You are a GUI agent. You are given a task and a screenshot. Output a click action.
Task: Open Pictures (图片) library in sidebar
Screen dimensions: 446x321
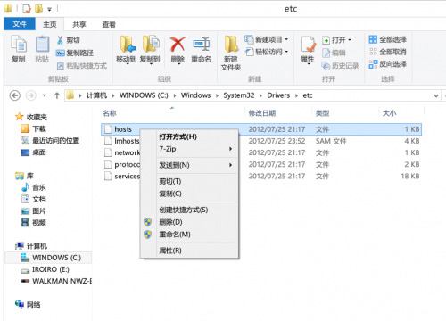(33, 210)
